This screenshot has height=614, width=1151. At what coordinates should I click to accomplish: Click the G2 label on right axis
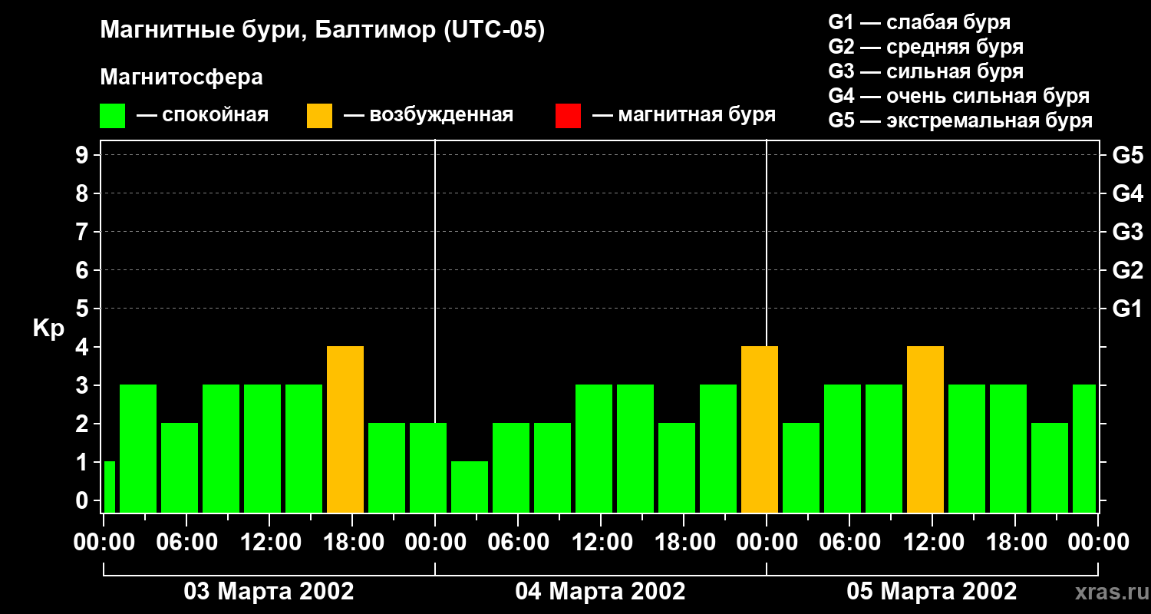[1127, 270]
